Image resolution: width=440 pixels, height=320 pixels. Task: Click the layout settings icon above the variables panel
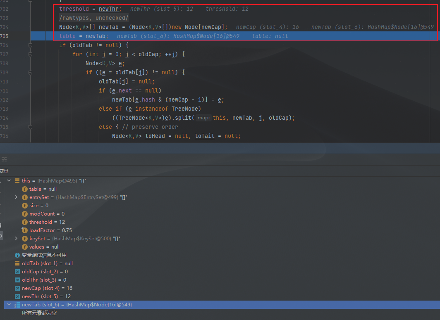(x=4, y=159)
